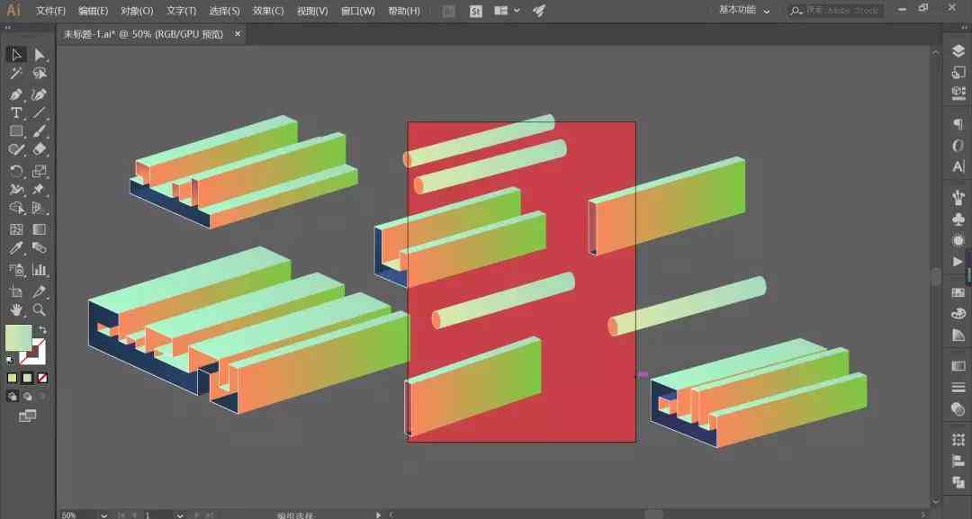Select the Zoom magnifier tool
The height and width of the screenshot is (519, 972).
point(39,309)
